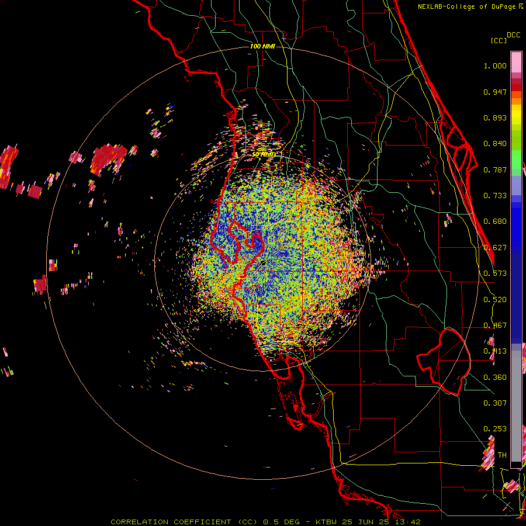Click the 0.5 DEG elevation text
Screen dimensions: 526x526
coord(281,522)
